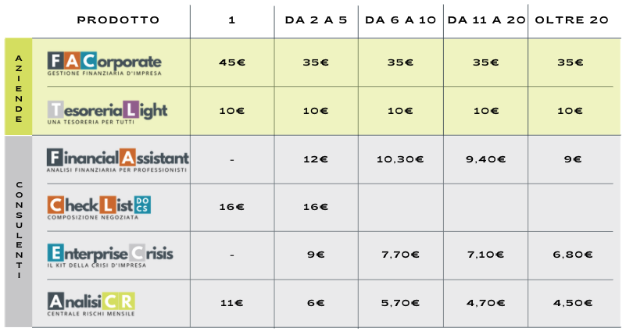Image resolution: width=626 pixels, height=335 pixels.
Task: Click the 4,50€ AnalisiCR price cell
Action: 573,303
